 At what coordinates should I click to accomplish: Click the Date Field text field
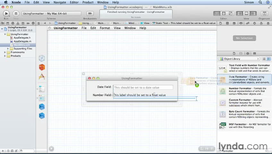(143, 87)
